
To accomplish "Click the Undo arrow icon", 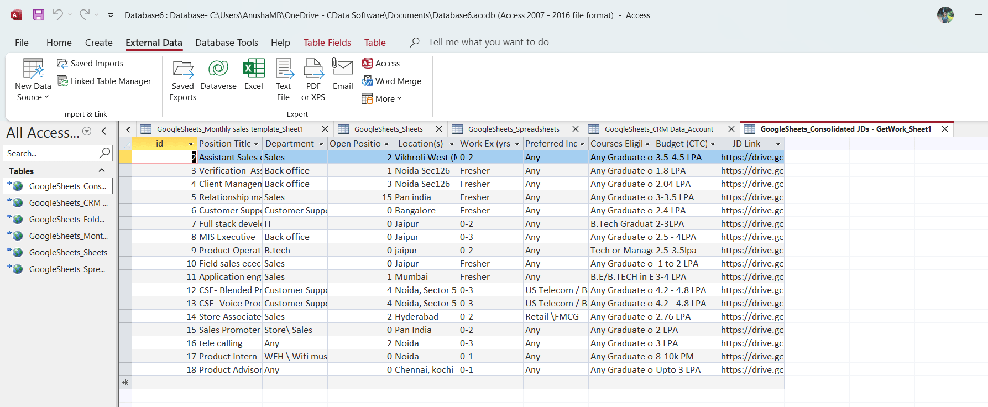I will tap(57, 15).
